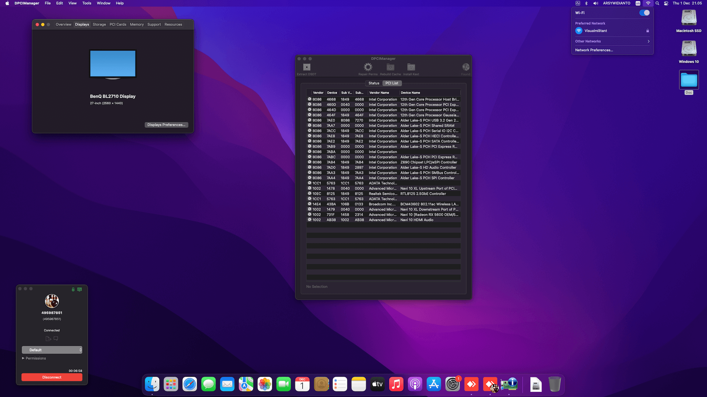This screenshot has height=397, width=707.
Task: Open the Music app in dock
Action: 396,384
